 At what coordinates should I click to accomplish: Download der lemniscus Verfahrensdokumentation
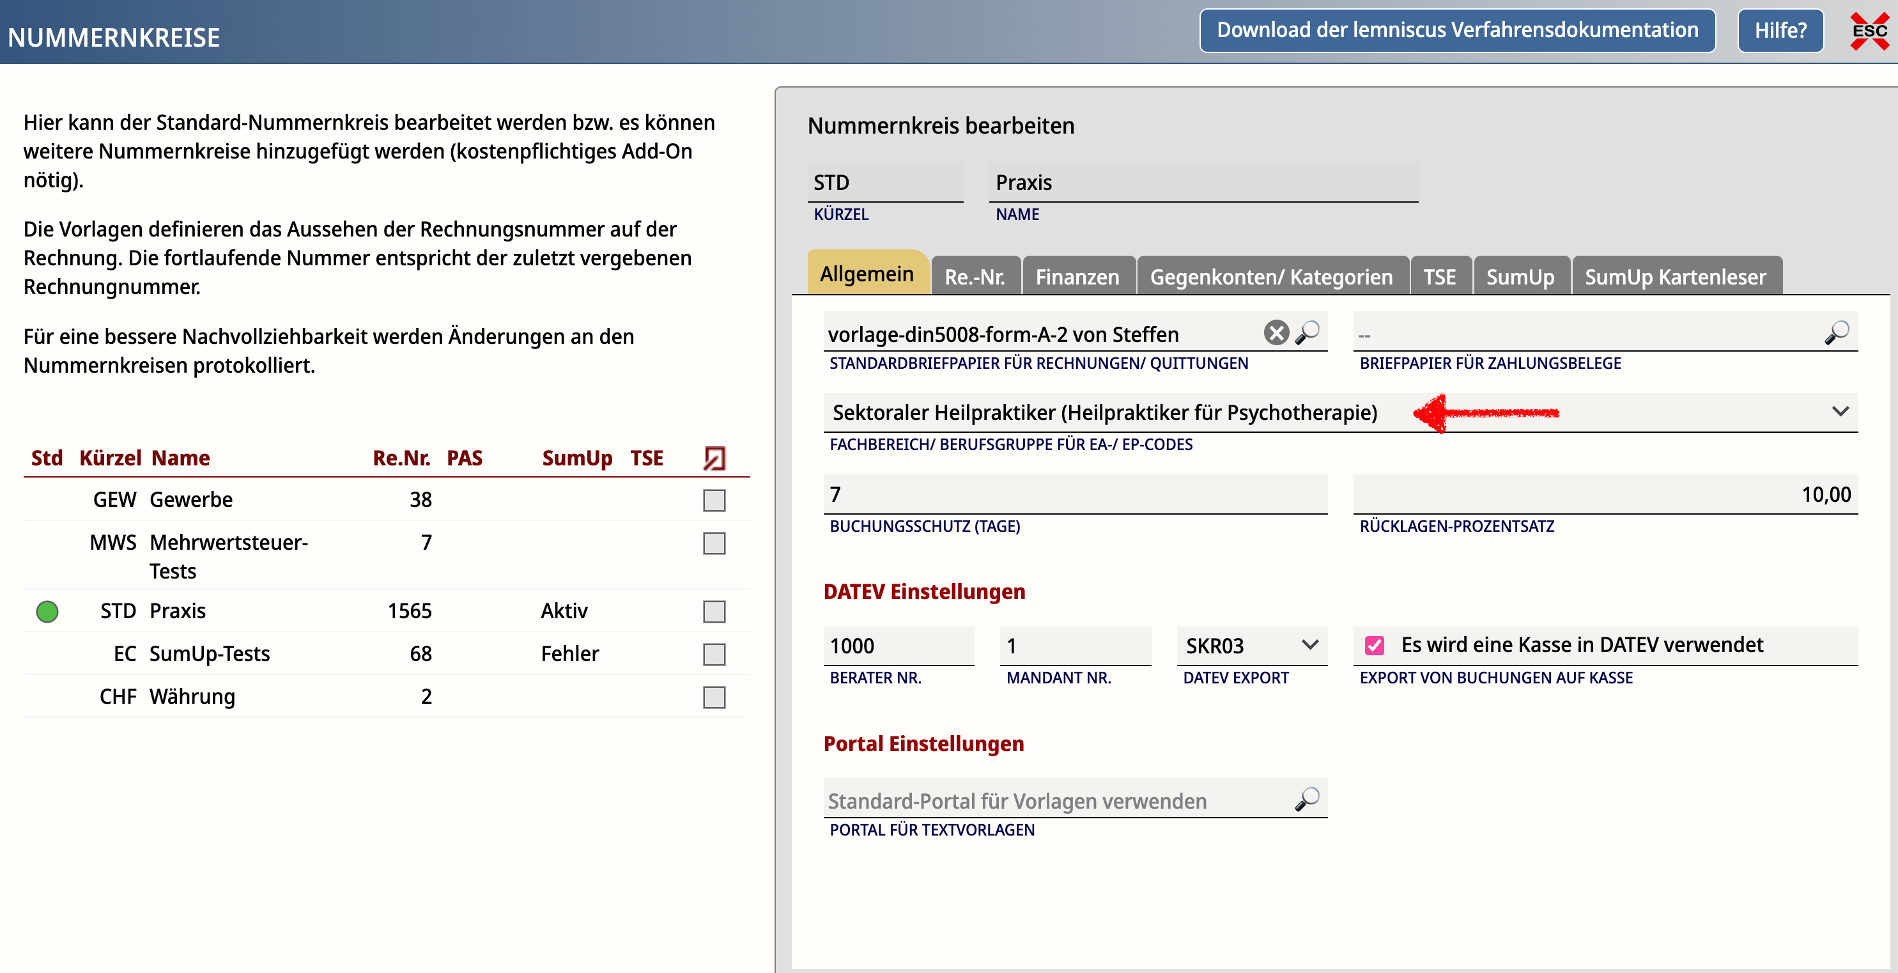[x=1458, y=30]
